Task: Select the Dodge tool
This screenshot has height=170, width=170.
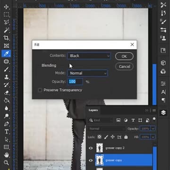Action: pyautogui.click(x=6, y=116)
